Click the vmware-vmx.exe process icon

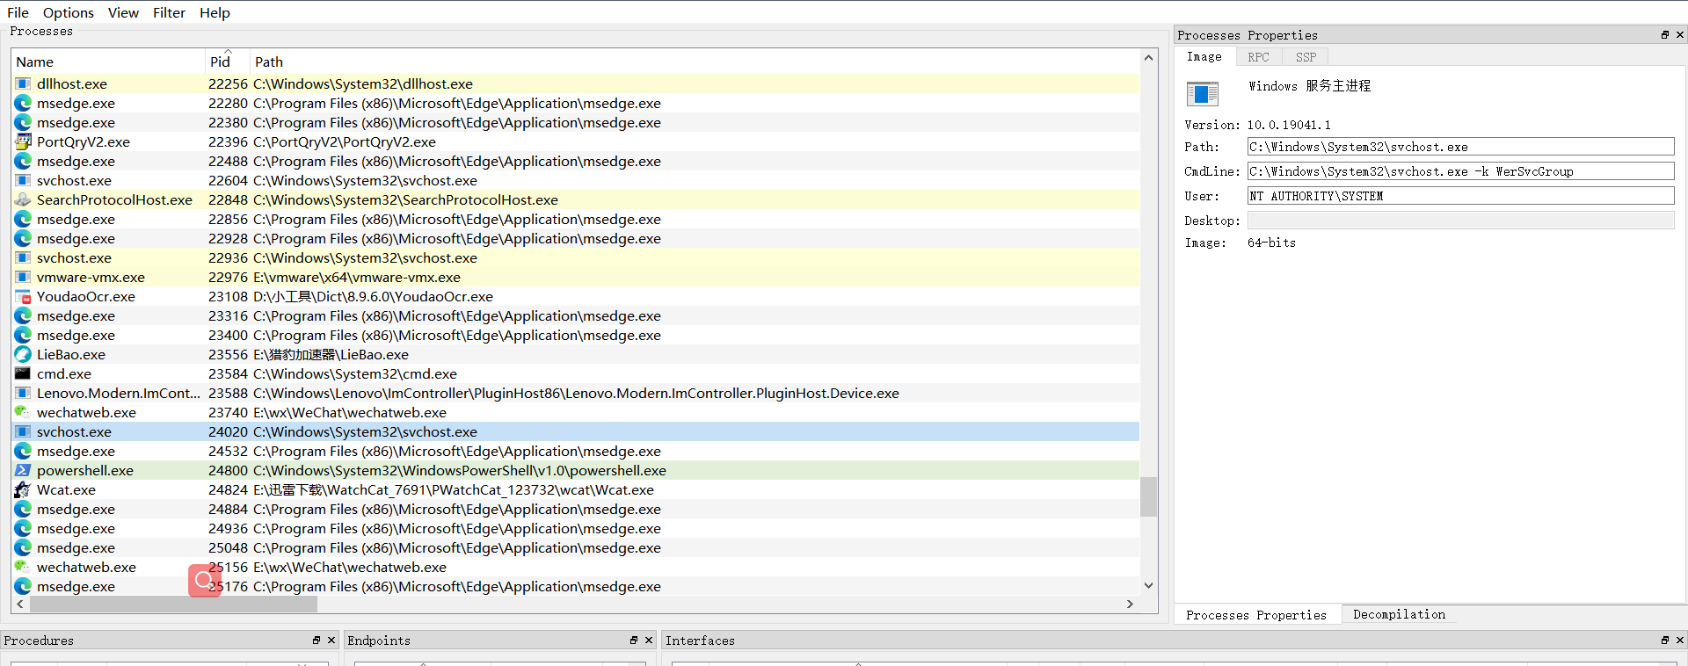pyautogui.click(x=23, y=278)
